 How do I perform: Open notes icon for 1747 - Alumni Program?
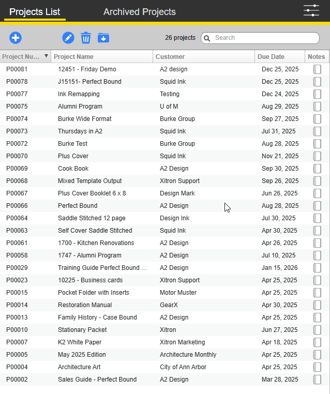pos(317,255)
